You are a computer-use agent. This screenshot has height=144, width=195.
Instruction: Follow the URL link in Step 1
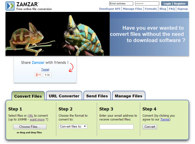[30, 115]
